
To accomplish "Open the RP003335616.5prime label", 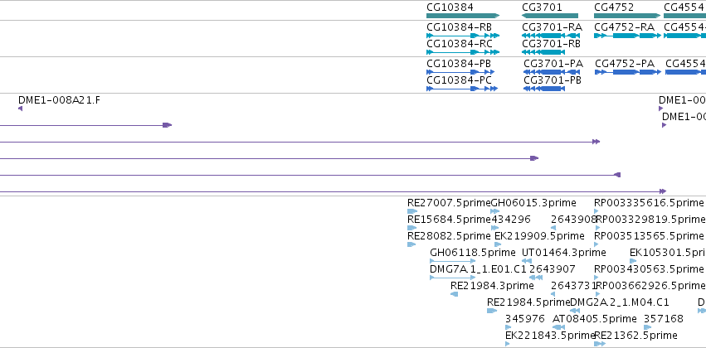I will coord(649,203).
